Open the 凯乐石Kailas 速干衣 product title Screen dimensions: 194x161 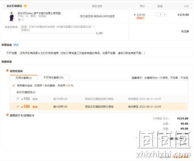(x=40, y=13)
